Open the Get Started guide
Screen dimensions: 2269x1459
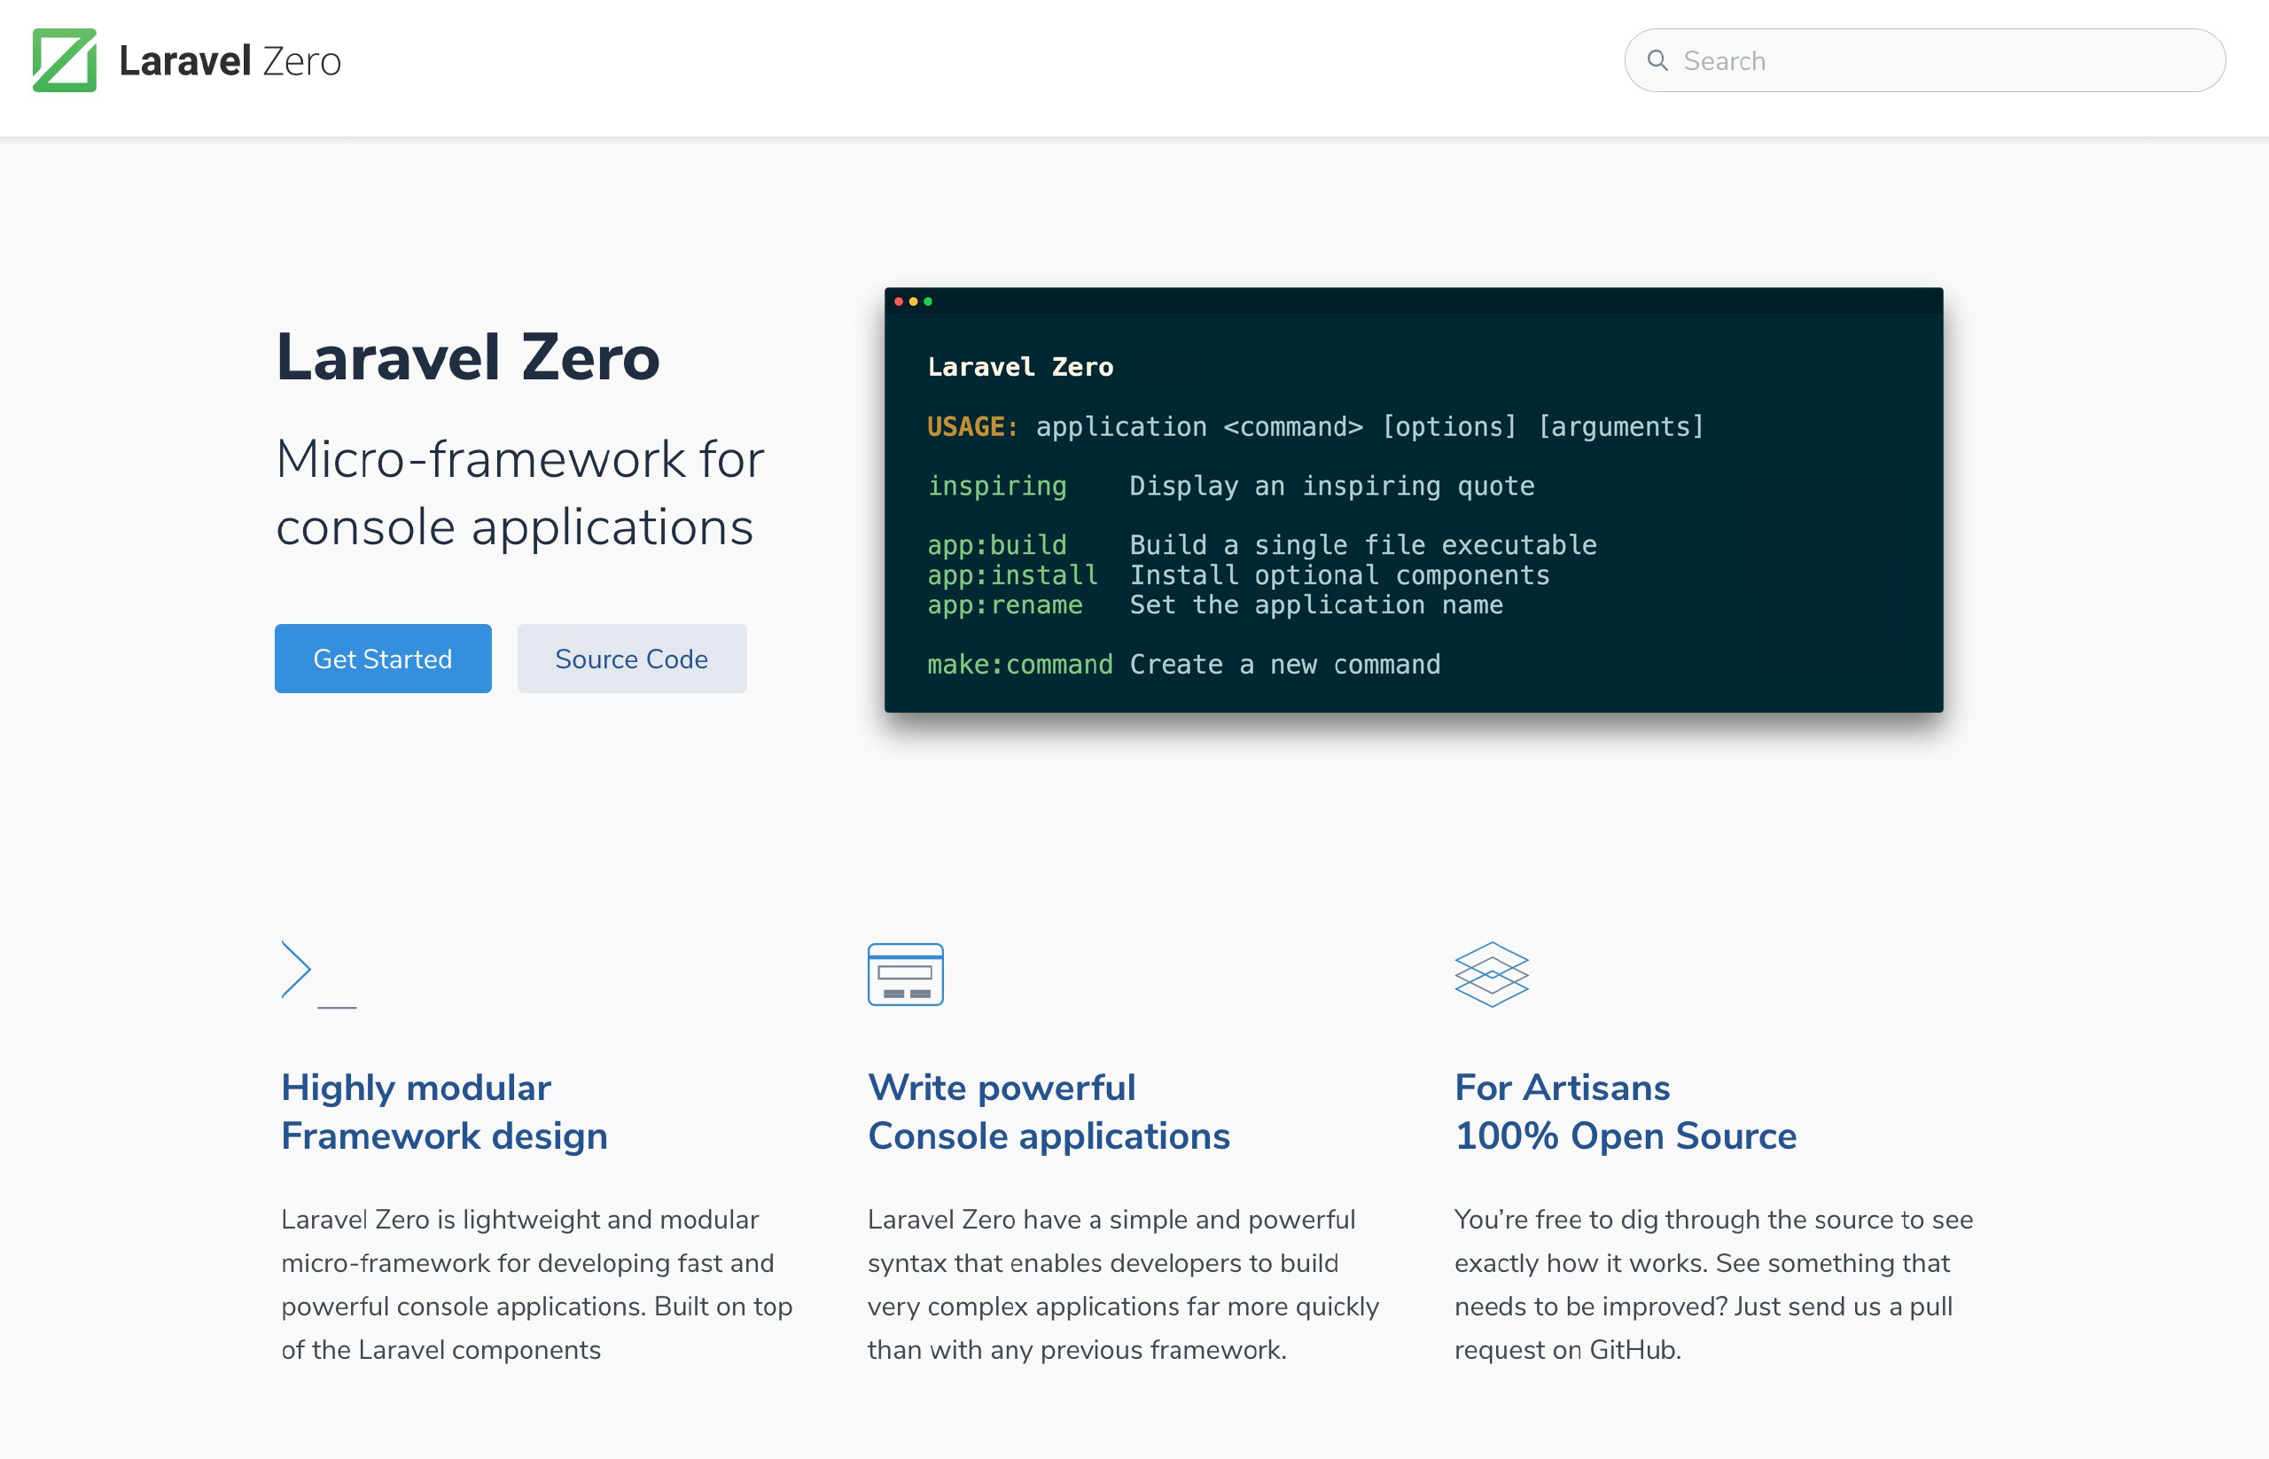tap(383, 659)
